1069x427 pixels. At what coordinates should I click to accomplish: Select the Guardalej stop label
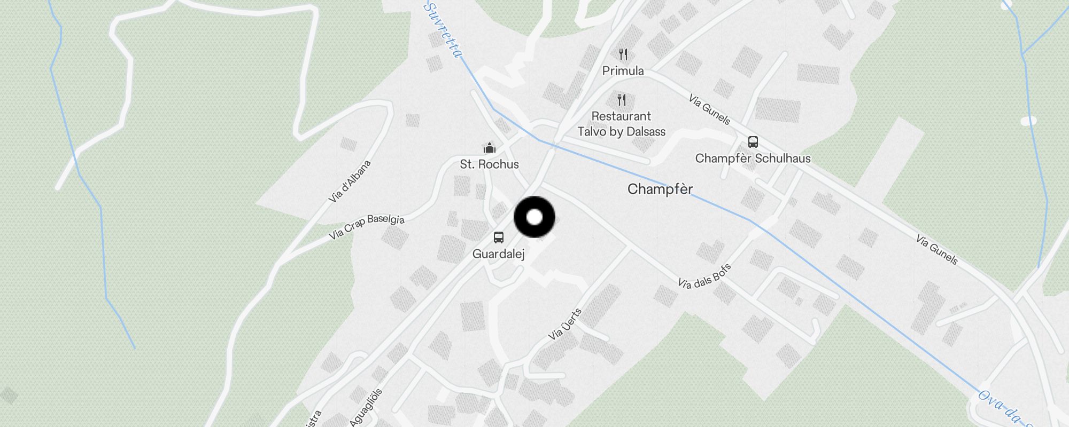499,254
